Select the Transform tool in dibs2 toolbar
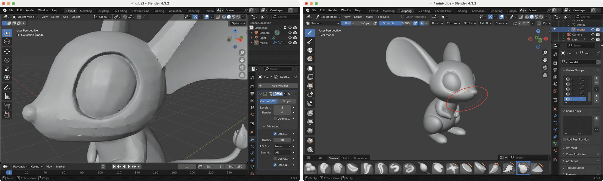Viewport: 603px width, 181px height. click(x=7, y=77)
